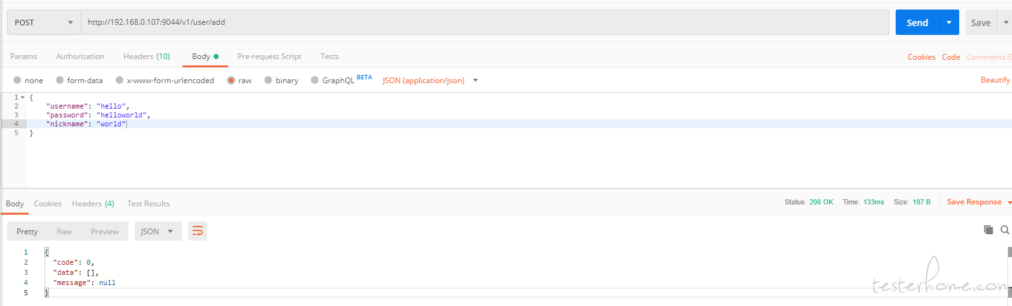Select the raw body type radio button
Image resolution: width=1012 pixels, height=306 pixels.
click(x=231, y=81)
